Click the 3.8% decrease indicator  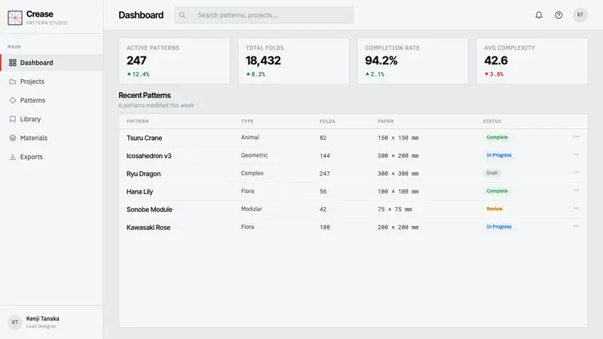click(x=494, y=74)
